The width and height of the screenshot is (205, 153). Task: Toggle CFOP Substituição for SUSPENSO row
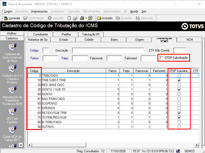click(x=179, y=103)
